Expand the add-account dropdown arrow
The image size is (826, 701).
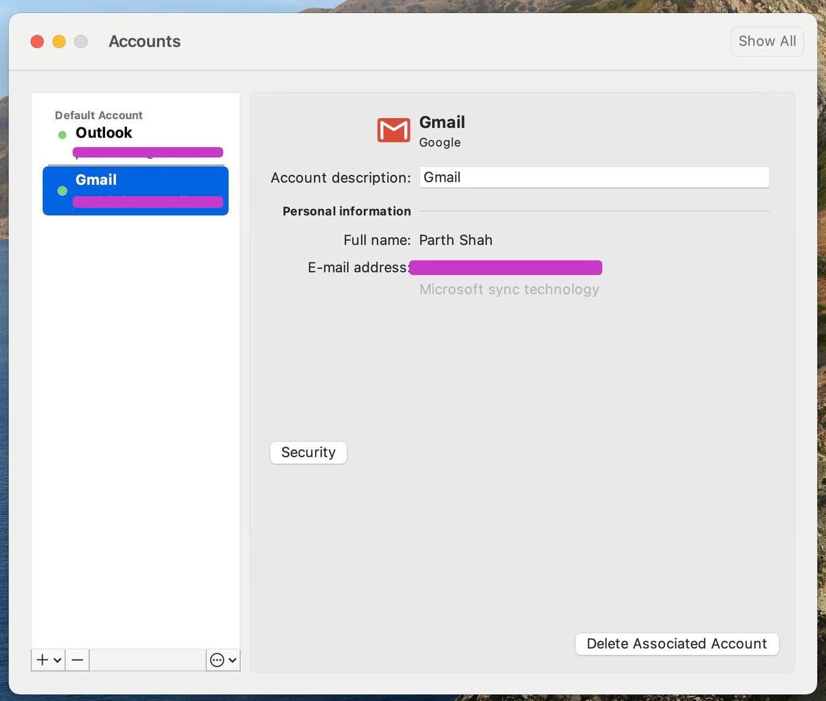(58, 660)
